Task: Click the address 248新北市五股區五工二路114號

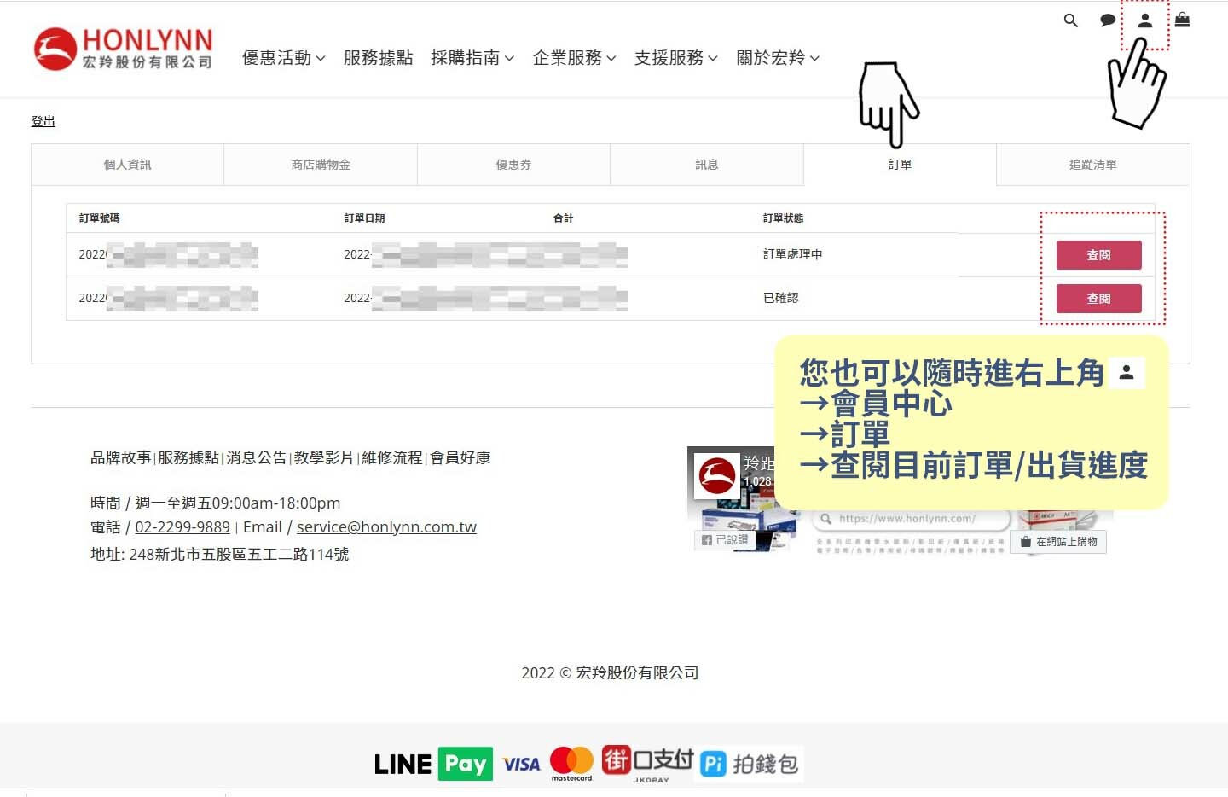Action: 239,555
